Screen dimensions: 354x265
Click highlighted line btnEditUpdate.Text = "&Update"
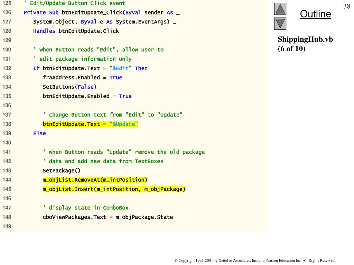pyautogui.click(x=90, y=124)
